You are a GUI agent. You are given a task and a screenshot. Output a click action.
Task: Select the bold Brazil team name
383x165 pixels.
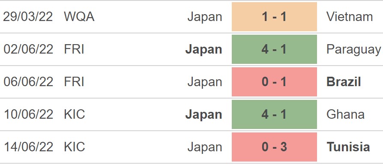[344, 82]
